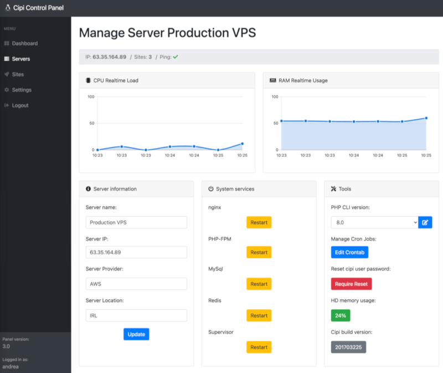The width and height of the screenshot is (443, 373).
Task: Click the 'Panel version:' label
Action: pyautogui.click(x=16, y=339)
